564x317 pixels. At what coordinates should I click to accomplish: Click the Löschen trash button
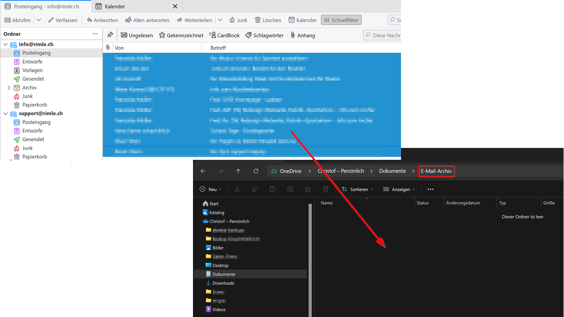tap(267, 20)
